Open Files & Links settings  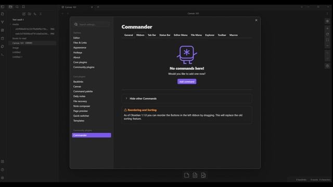[x=92, y=43]
